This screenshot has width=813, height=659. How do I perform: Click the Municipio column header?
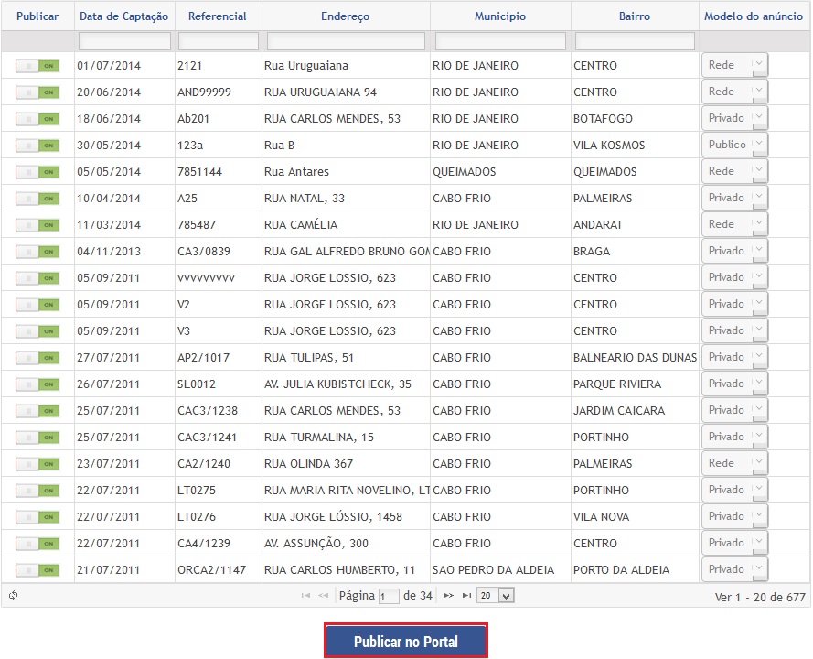500,16
